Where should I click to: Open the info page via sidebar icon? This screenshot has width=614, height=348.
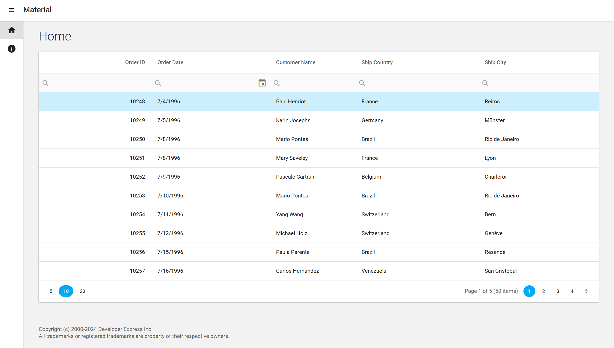[x=11, y=49]
